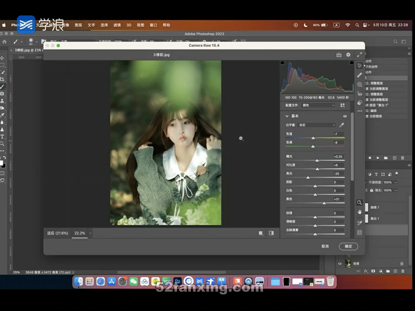The image size is (415, 311).
Task: Select the Hand tool in Camera Raw
Action: click(x=360, y=212)
